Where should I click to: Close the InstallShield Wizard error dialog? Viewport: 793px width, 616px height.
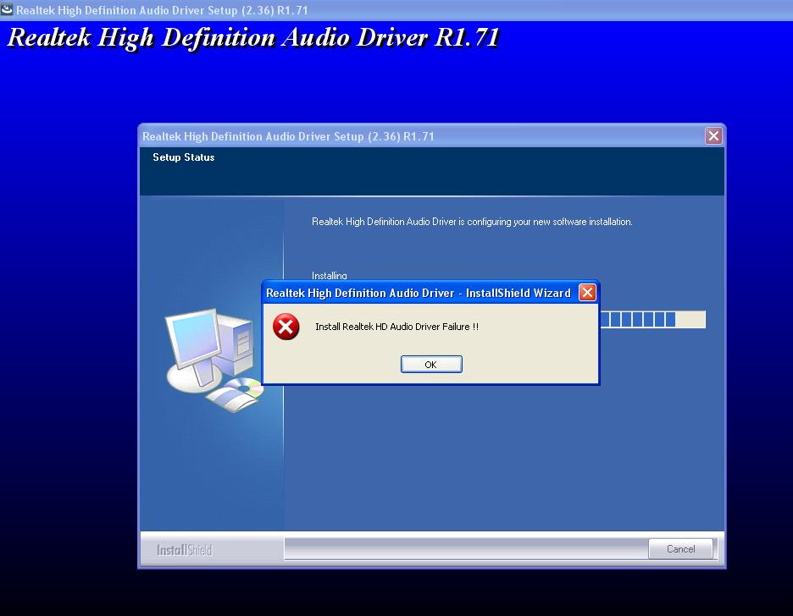click(x=587, y=293)
